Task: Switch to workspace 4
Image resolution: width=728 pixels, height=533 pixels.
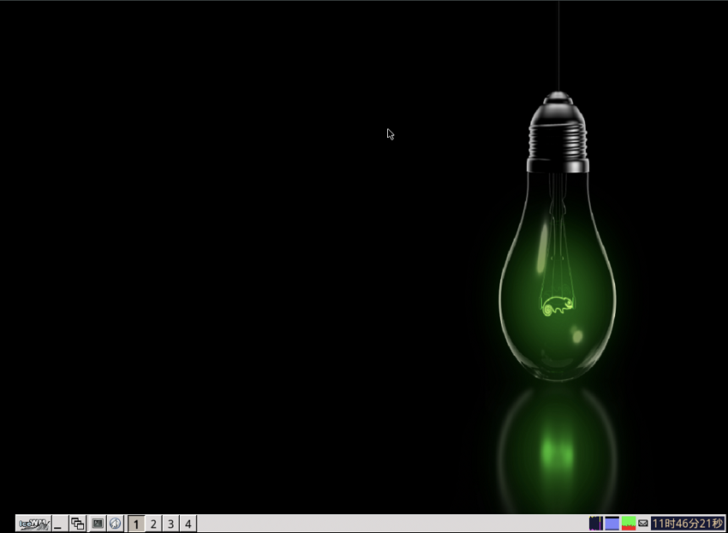Action: point(188,524)
